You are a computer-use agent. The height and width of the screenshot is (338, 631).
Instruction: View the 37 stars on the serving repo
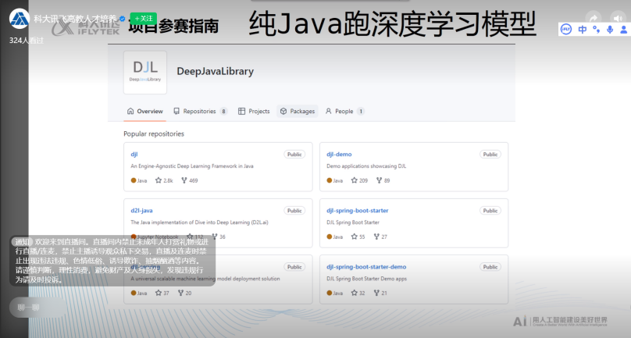(x=162, y=293)
